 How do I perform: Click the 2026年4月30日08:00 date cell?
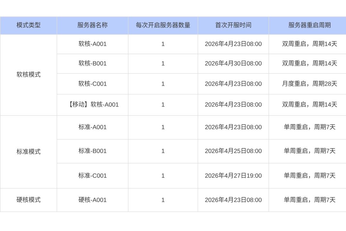(233, 64)
